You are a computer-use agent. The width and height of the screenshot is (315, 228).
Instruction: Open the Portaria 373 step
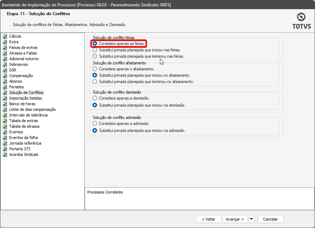point(20,149)
